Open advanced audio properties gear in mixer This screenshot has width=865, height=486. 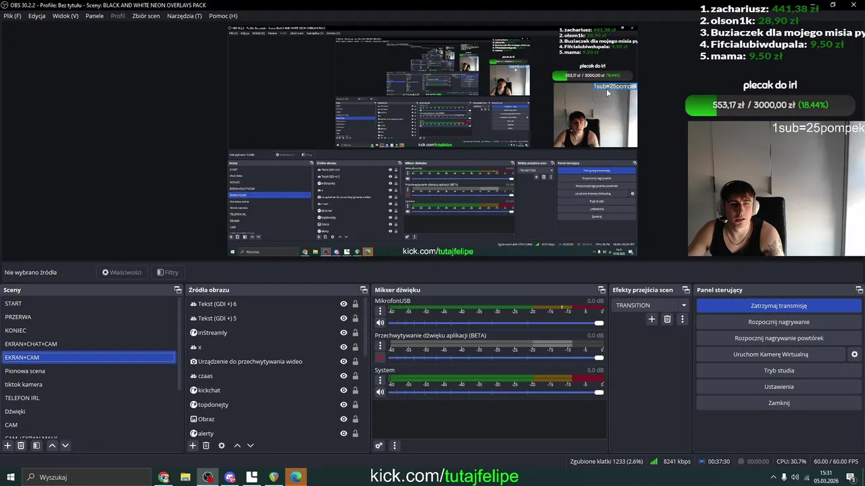379,446
